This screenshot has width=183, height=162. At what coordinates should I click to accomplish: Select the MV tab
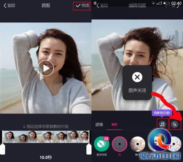(114, 124)
